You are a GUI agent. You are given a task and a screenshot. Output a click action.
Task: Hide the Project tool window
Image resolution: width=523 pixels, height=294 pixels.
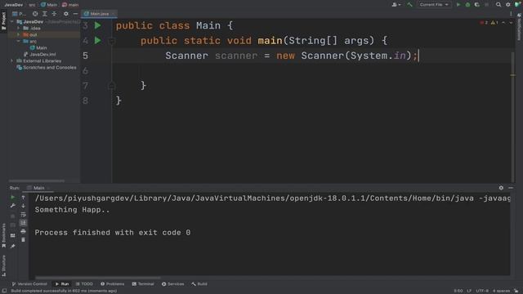pos(75,14)
